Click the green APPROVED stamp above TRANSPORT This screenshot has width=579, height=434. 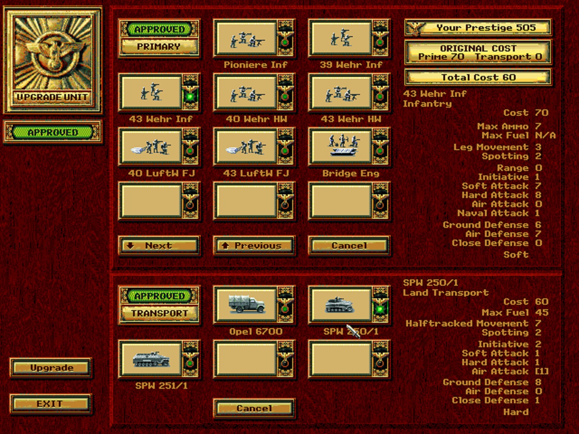(x=159, y=296)
